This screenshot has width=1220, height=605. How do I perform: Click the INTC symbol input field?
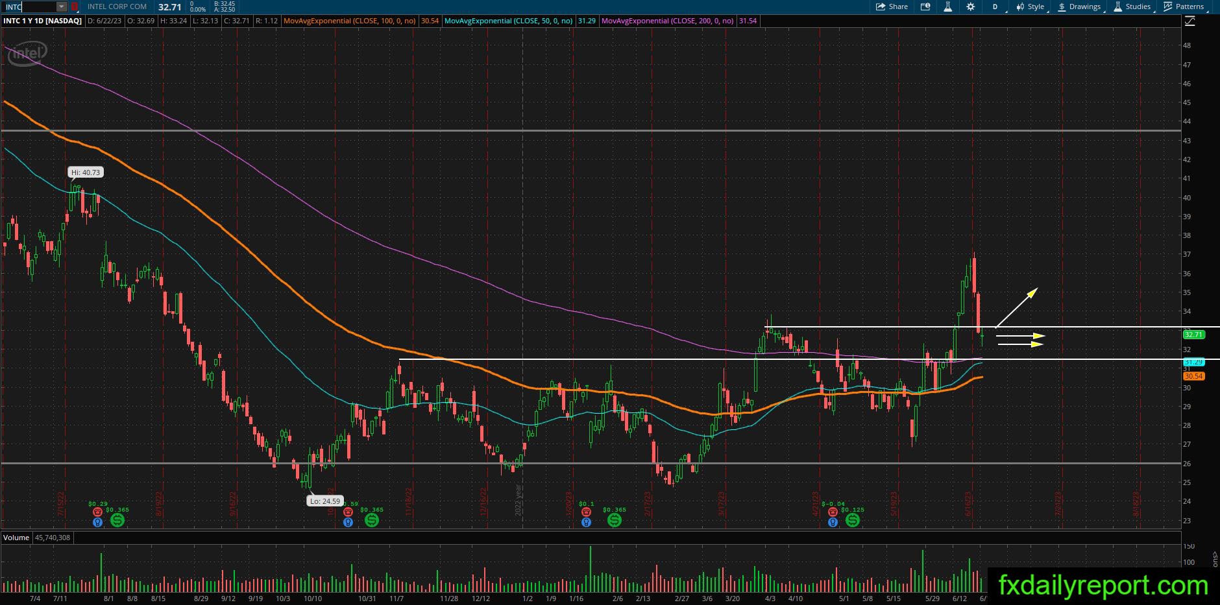coord(30,6)
